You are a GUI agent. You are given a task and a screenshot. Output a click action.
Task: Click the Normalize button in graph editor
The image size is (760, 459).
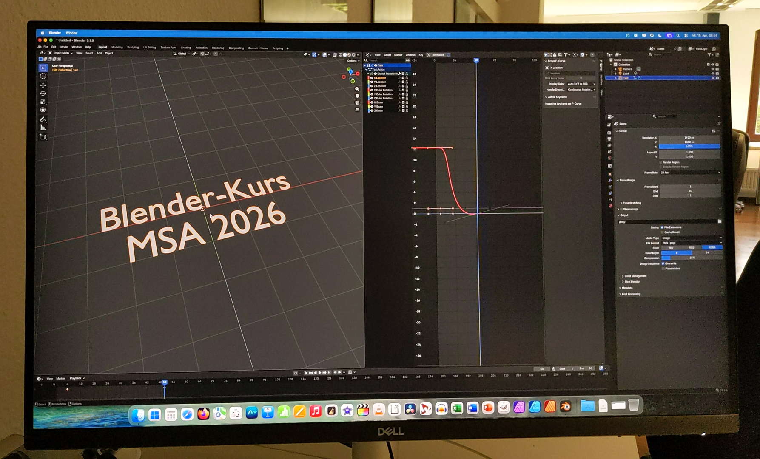pyautogui.click(x=438, y=55)
